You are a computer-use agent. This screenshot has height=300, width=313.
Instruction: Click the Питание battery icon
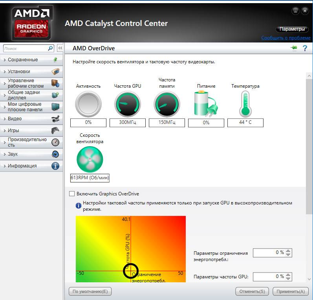point(206,104)
